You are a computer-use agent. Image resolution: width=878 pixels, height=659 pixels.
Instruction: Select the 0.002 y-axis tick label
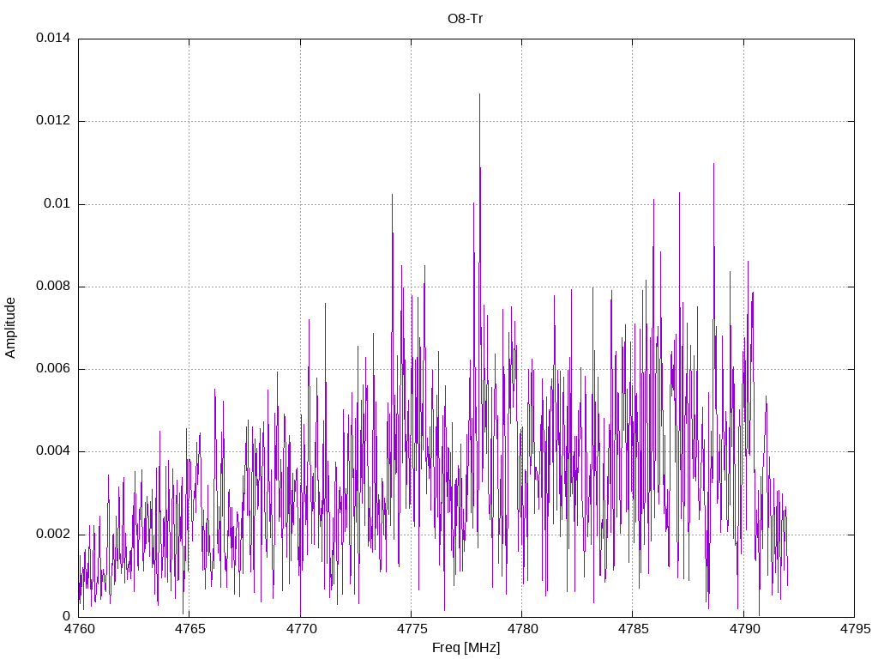tap(53, 534)
